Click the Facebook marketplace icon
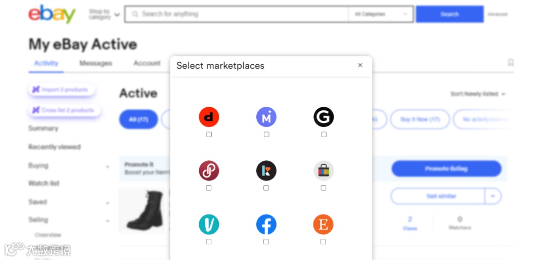The height and width of the screenshot is (260, 546). [266, 225]
